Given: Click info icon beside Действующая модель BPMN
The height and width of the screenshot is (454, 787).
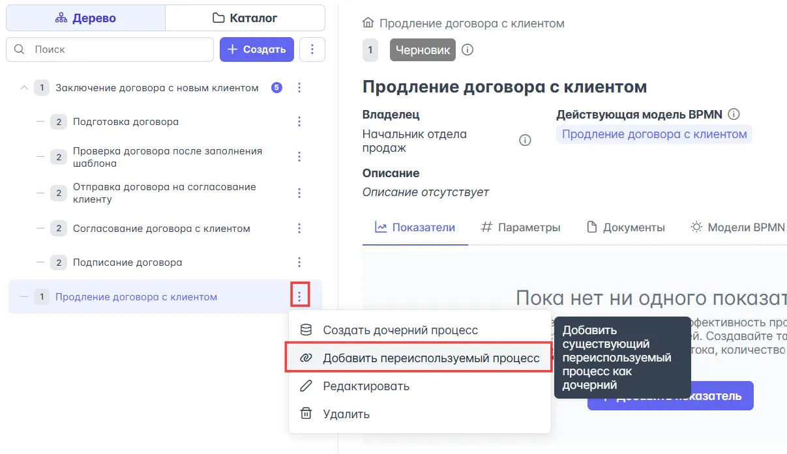Looking at the screenshot, I should tap(734, 115).
